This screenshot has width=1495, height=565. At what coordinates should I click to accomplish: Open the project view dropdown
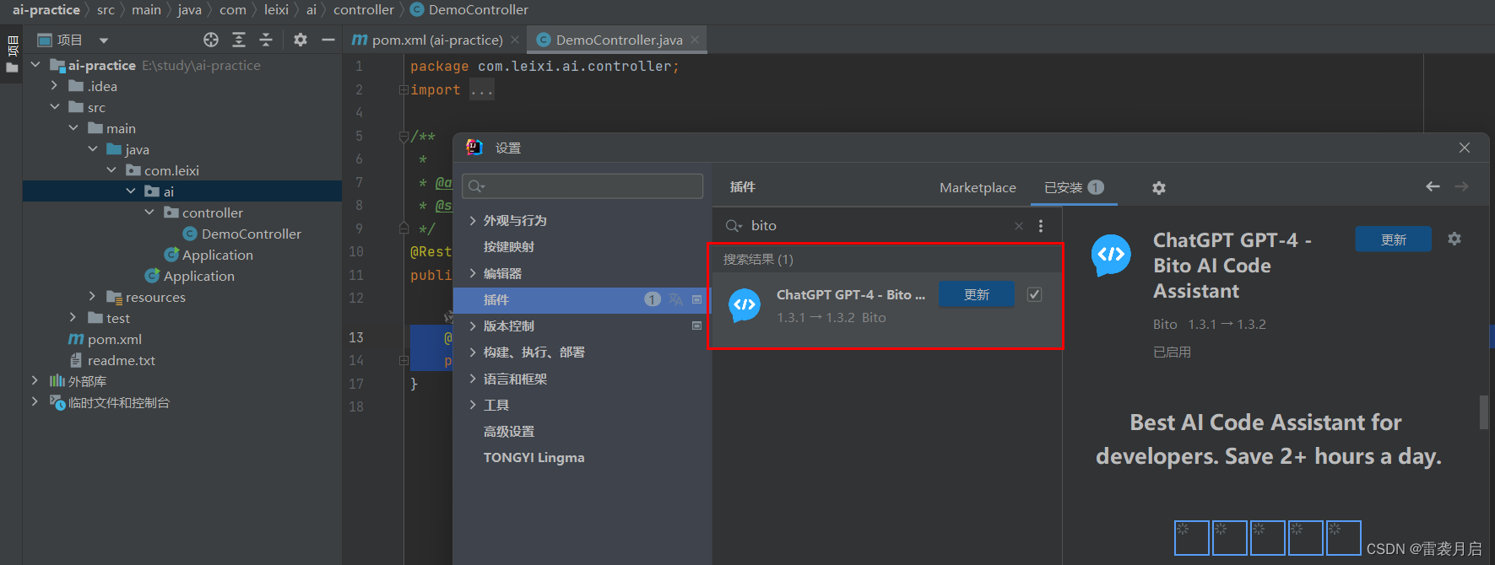pyautogui.click(x=104, y=40)
